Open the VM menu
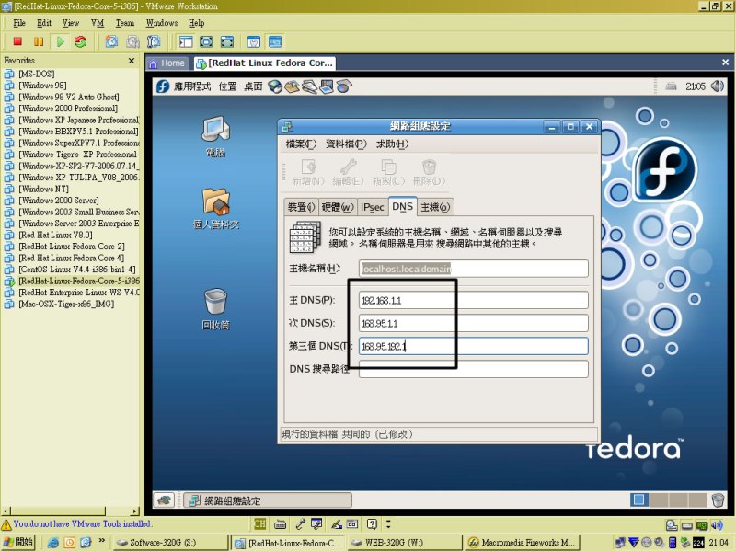Screen dimensions: 736x552 click(x=98, y=23)
